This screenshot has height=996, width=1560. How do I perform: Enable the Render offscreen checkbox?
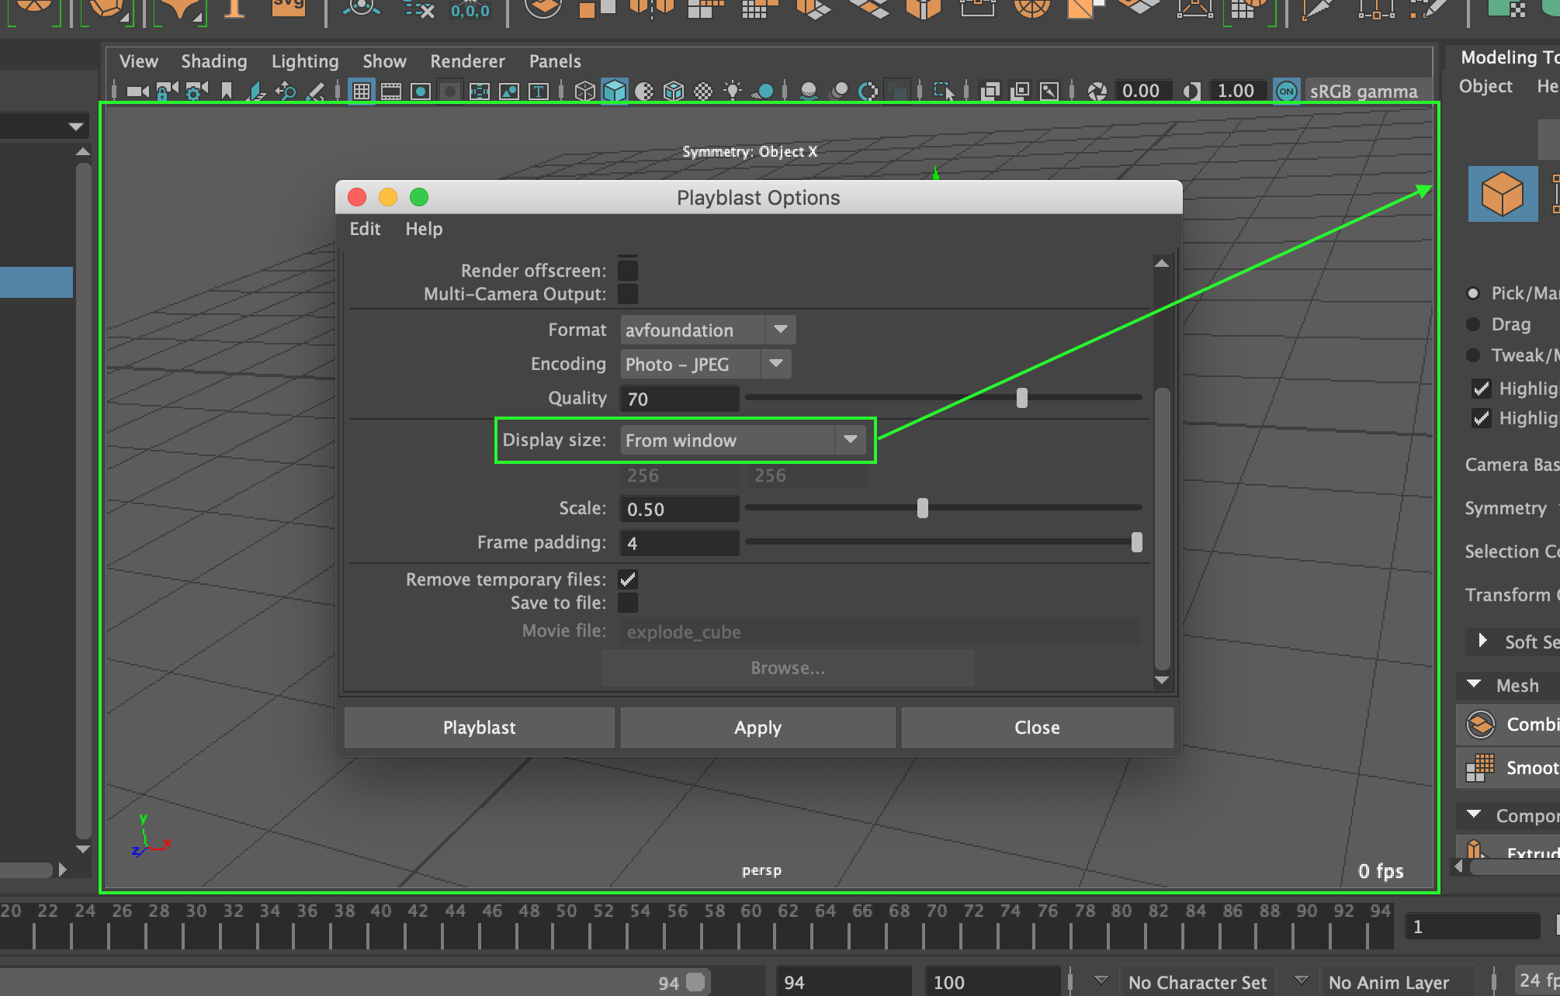coord(627,271)
